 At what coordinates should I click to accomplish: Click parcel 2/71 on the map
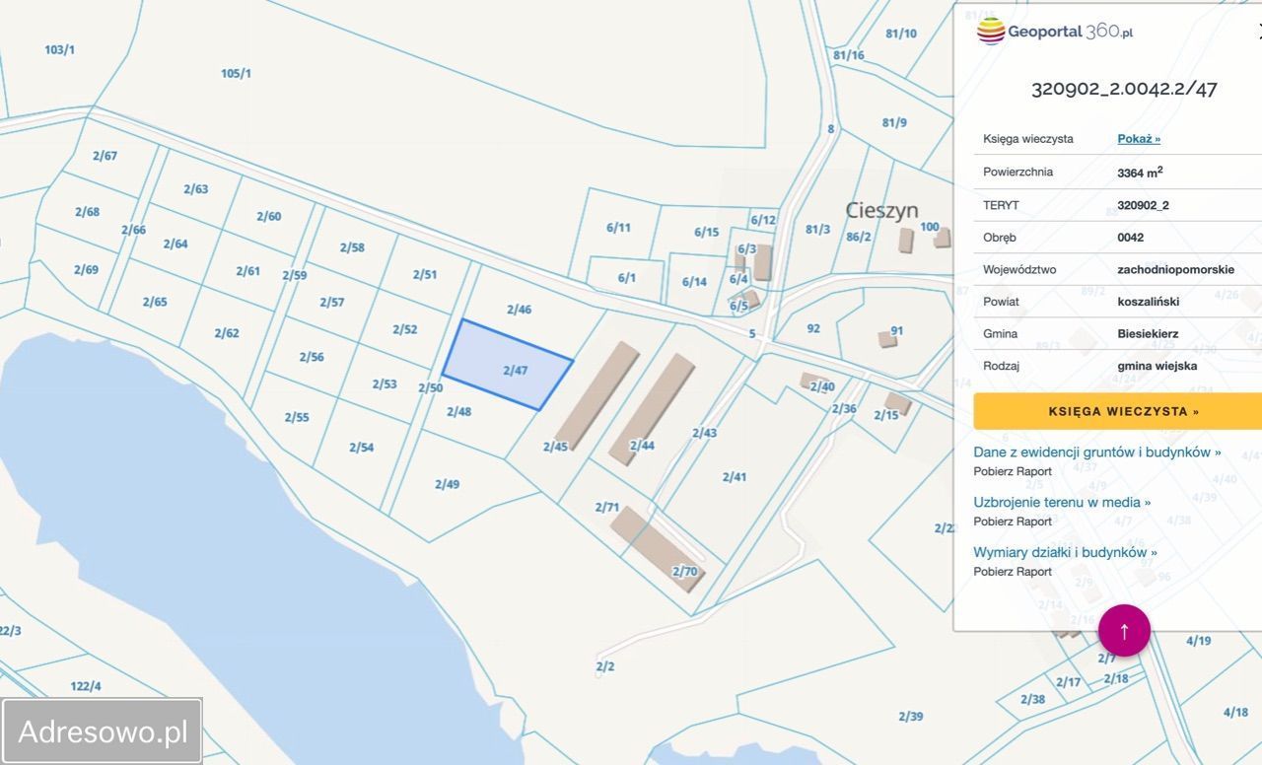(x=607, y=508)
